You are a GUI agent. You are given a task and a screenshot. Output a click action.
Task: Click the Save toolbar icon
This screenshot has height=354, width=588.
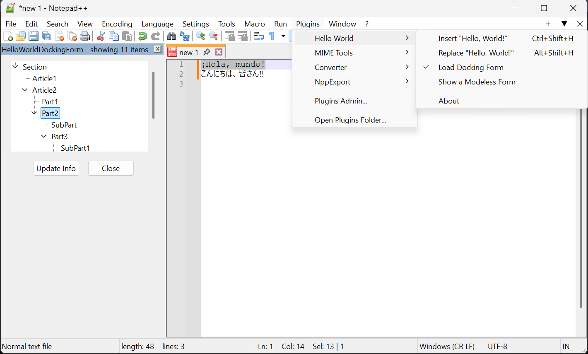[x=34, y=36]
